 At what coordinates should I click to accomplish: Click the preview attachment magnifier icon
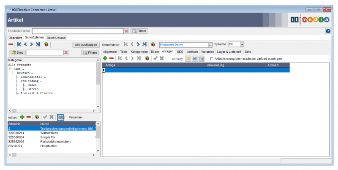coord(202,58)
